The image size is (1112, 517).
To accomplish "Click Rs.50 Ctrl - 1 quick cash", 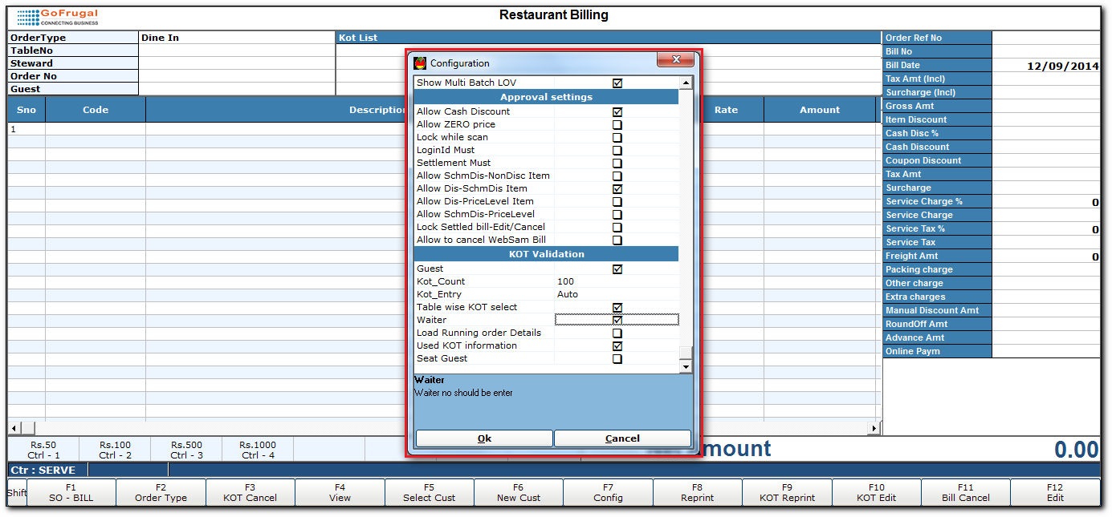I will (43, 450).
